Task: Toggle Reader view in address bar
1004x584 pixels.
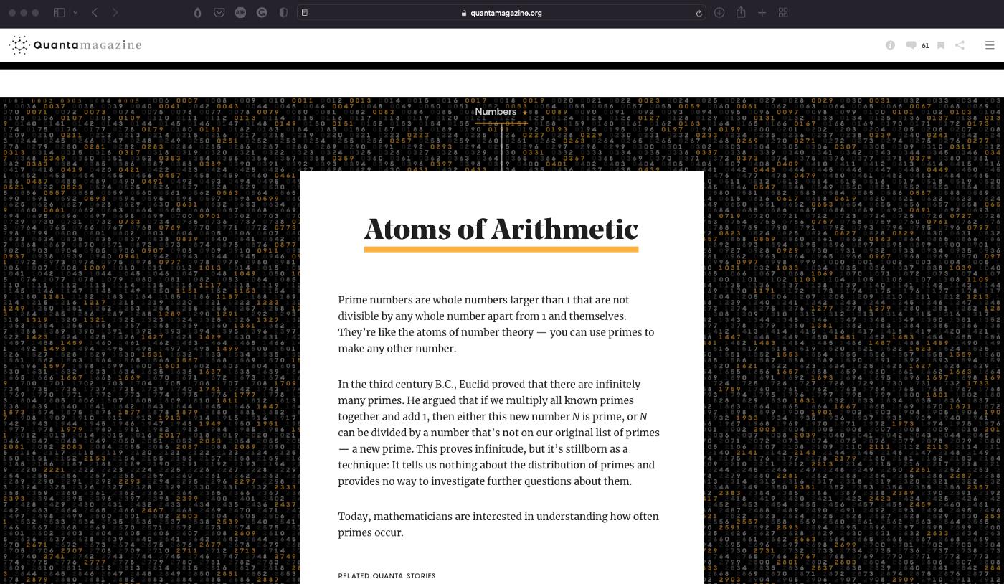Action: tap(305, 13)
